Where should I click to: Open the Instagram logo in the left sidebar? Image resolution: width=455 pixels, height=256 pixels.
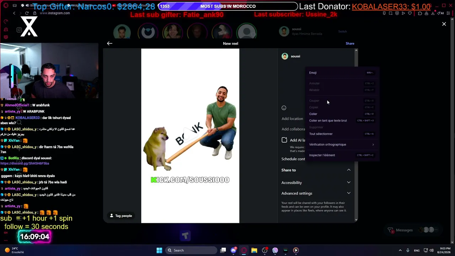pos(19,30)
